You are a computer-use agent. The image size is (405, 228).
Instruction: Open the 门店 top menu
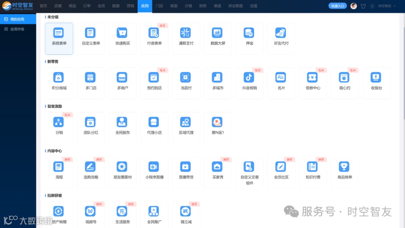tap(159, 6)
